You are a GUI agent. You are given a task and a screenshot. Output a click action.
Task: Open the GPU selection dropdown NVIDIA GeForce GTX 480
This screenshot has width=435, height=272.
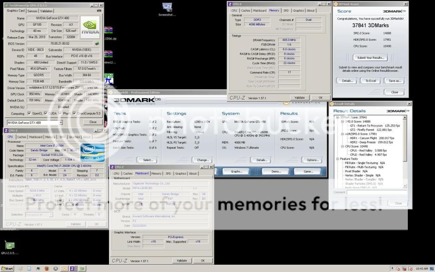coord(35,122)
